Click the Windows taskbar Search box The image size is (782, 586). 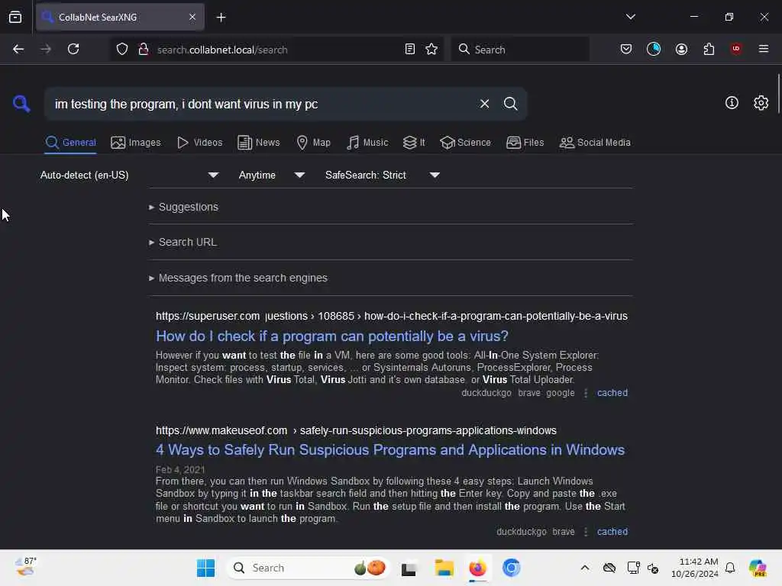309,568
